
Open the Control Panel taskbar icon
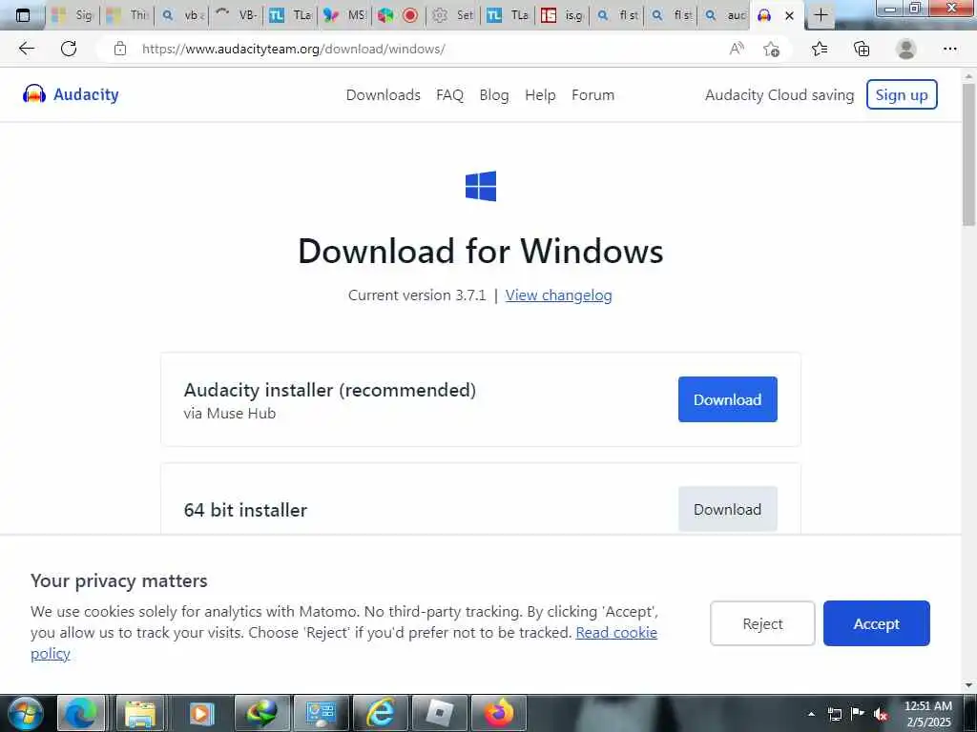click(x=322, y=713)
